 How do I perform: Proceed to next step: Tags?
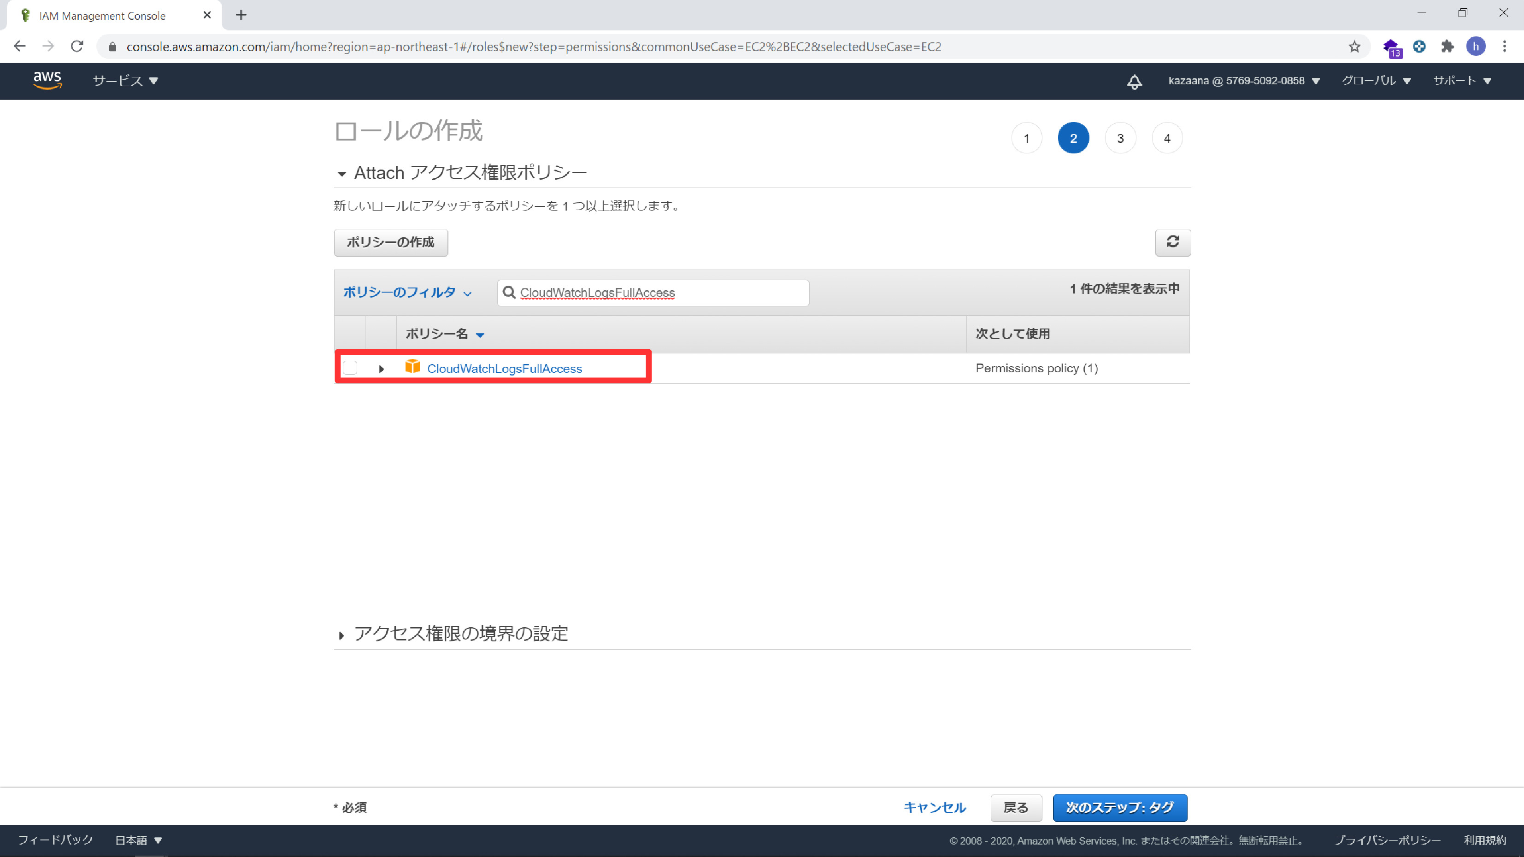pos(1119,807)
